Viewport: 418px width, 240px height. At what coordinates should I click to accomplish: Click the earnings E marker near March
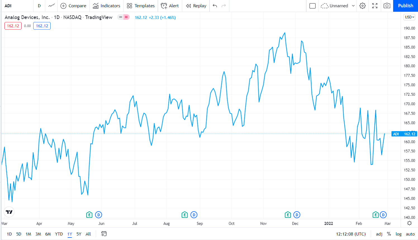pyautogui.click(x=376, y=215)
